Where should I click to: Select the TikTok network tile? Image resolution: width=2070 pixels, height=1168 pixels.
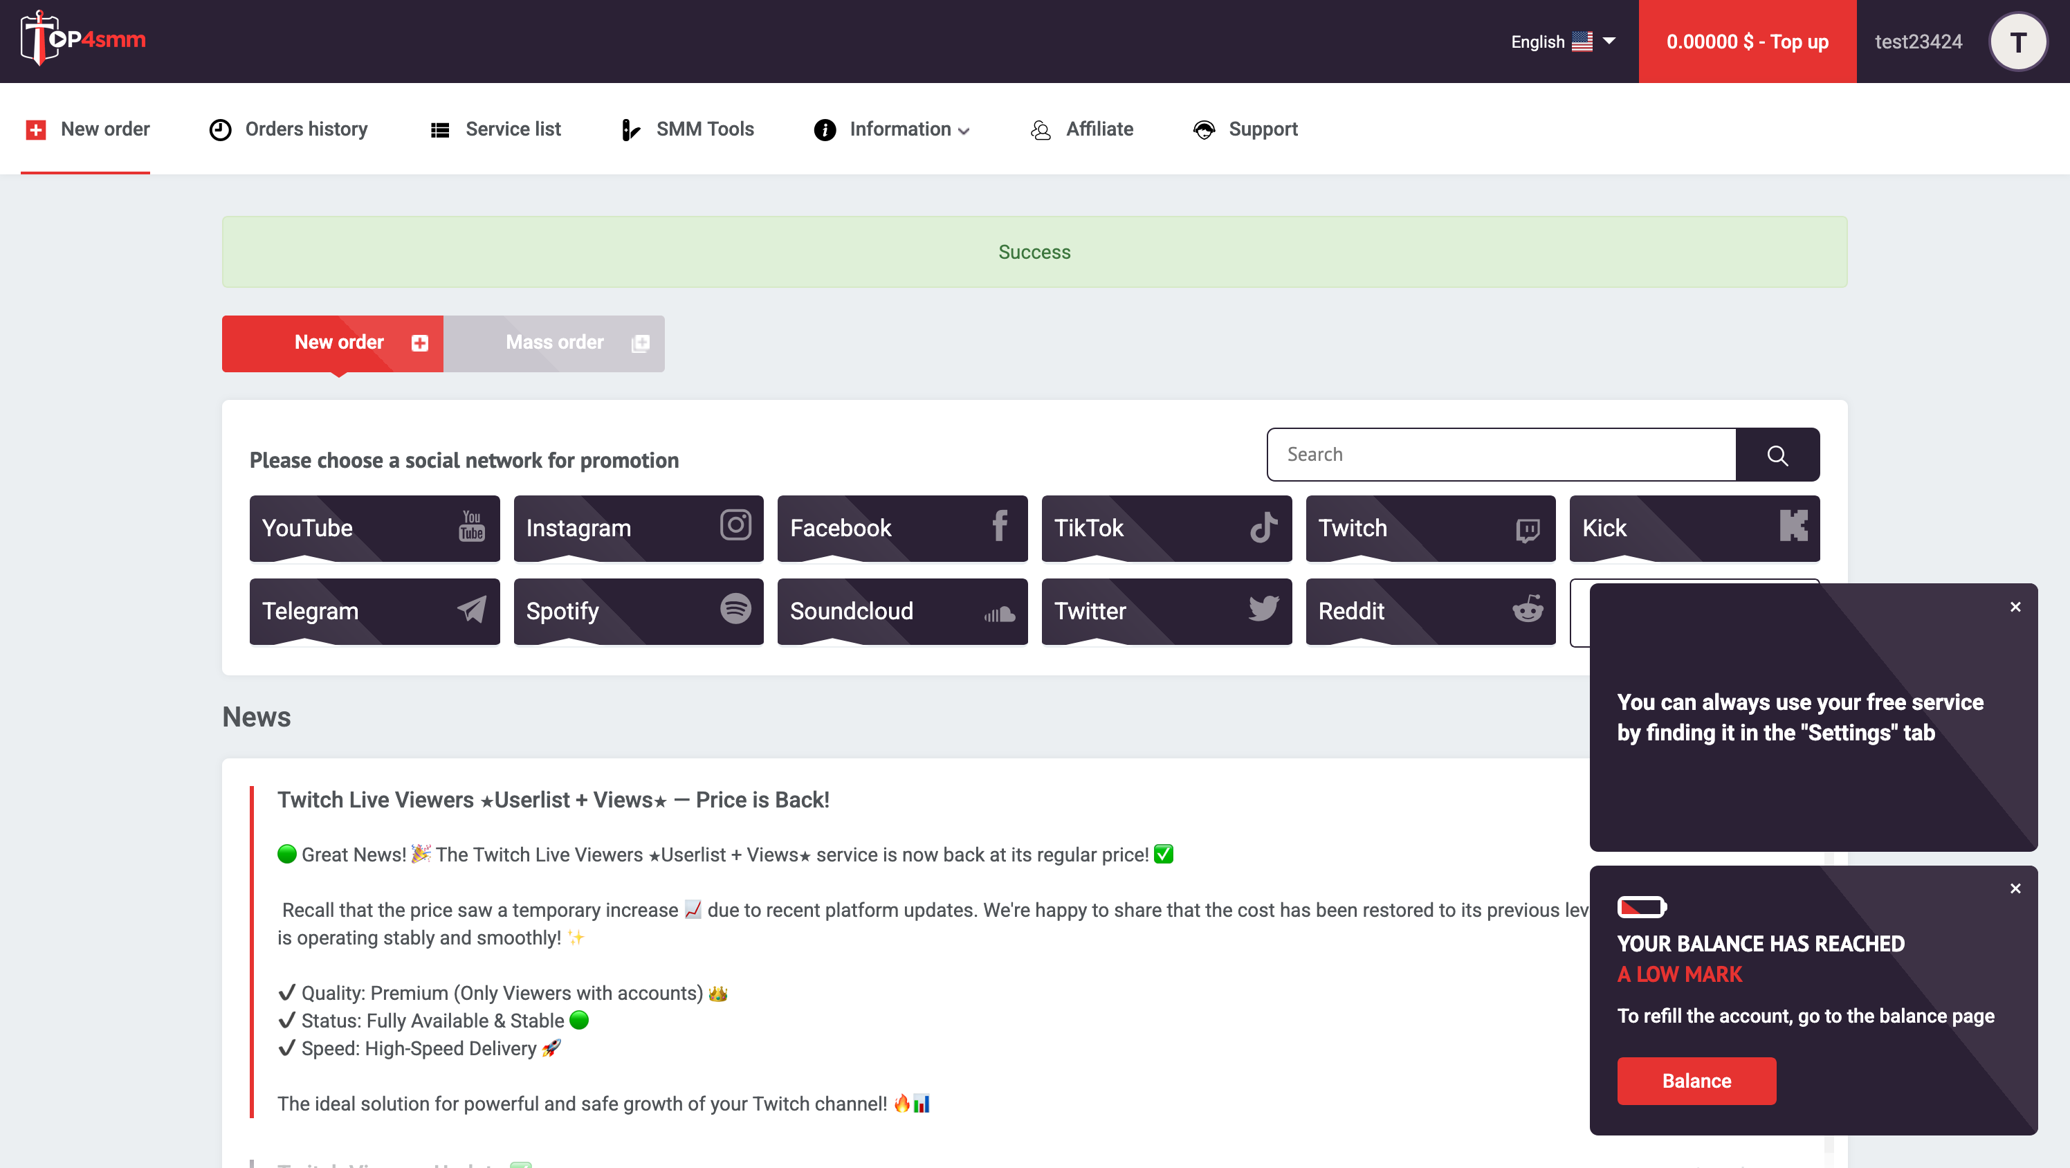(1166, 528)
